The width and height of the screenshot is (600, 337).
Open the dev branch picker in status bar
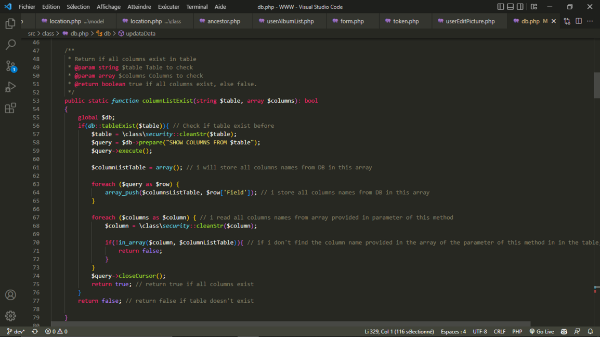pyautogui.click(x=16, y=331)
